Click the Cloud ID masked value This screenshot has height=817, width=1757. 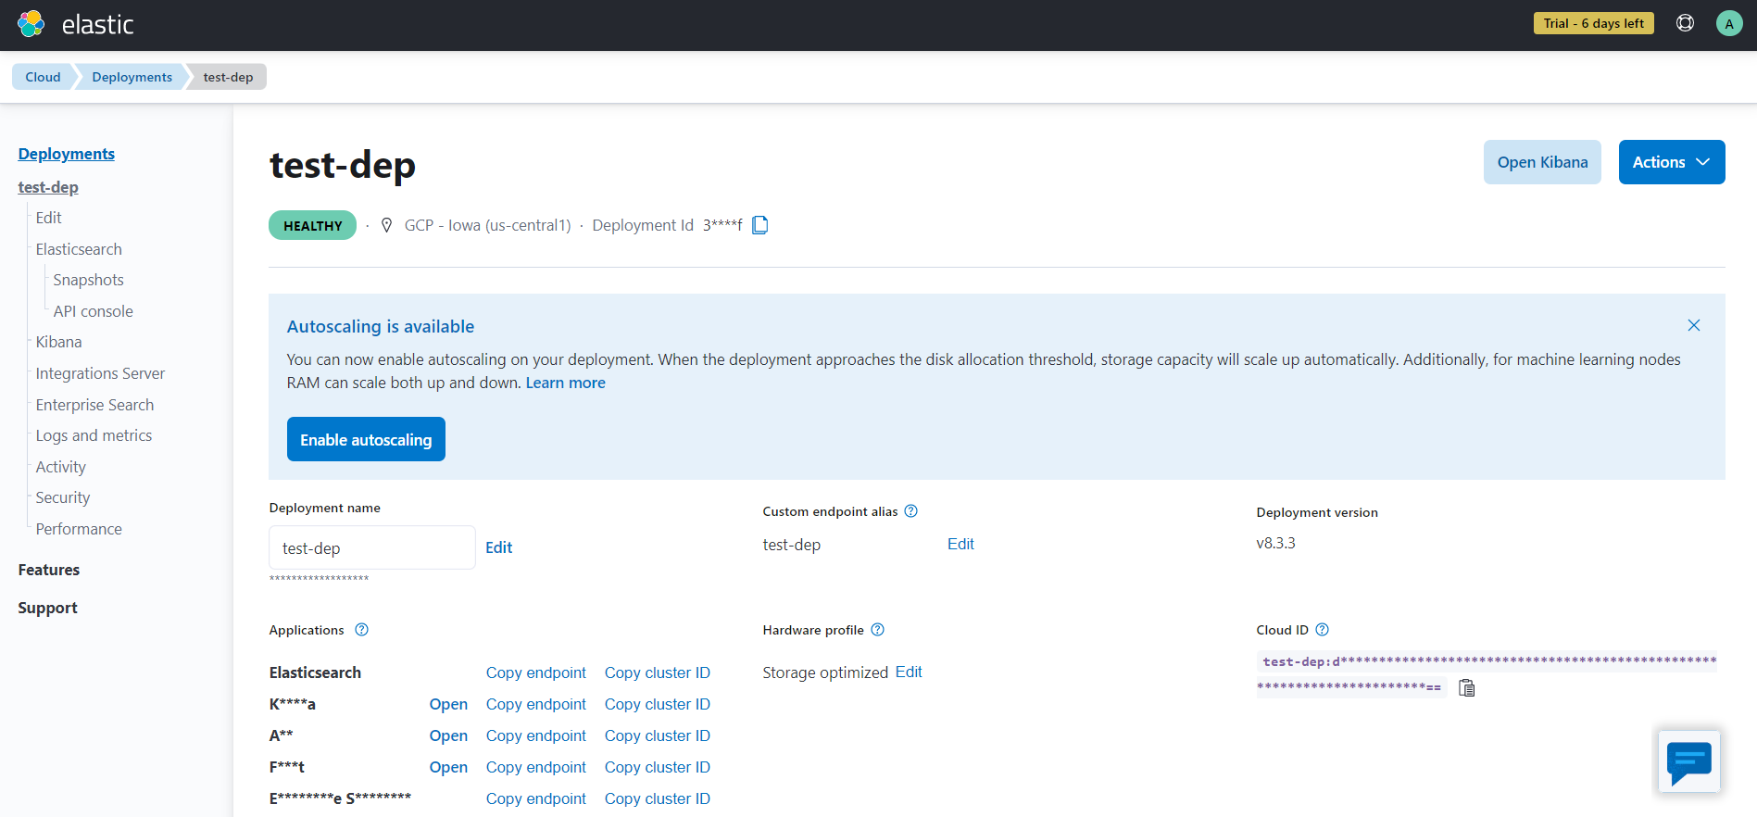(x=1487, y=673)
